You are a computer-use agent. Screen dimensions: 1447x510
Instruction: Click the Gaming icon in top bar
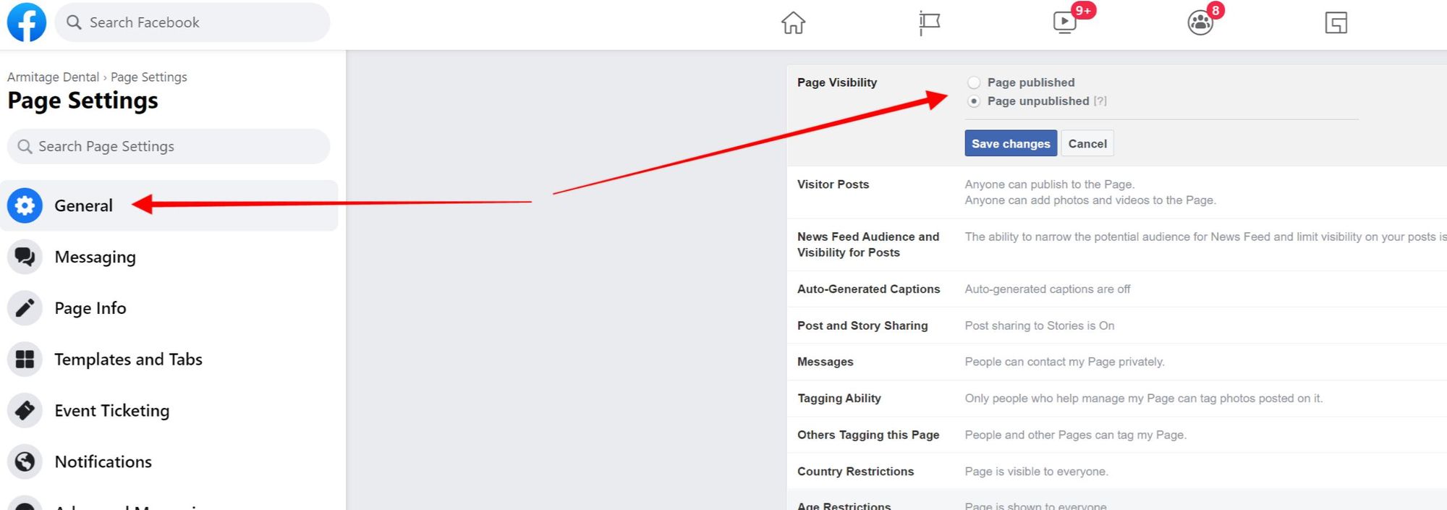(1336, 23)
